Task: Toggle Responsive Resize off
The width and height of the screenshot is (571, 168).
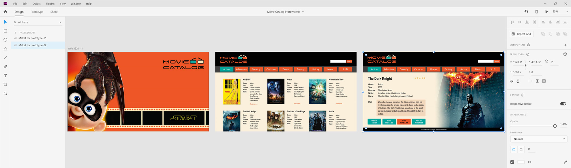Action: (x=563, y=104)
